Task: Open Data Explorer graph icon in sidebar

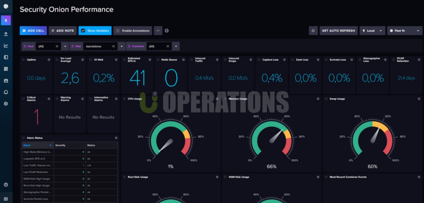Action: [6, 45]
